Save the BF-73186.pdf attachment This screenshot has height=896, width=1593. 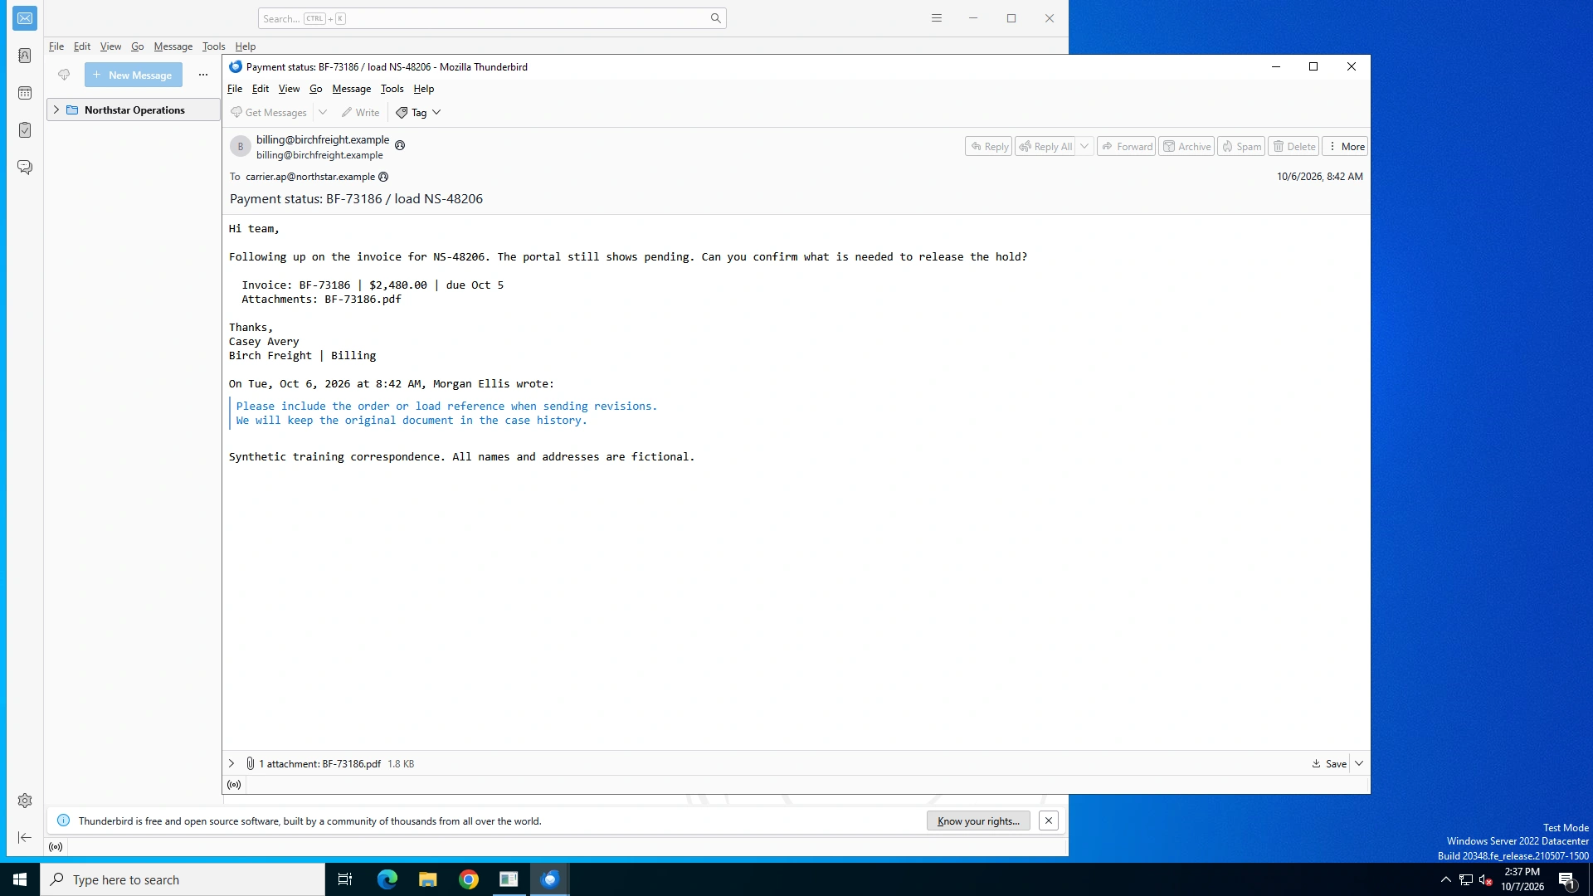point(1329,763)
